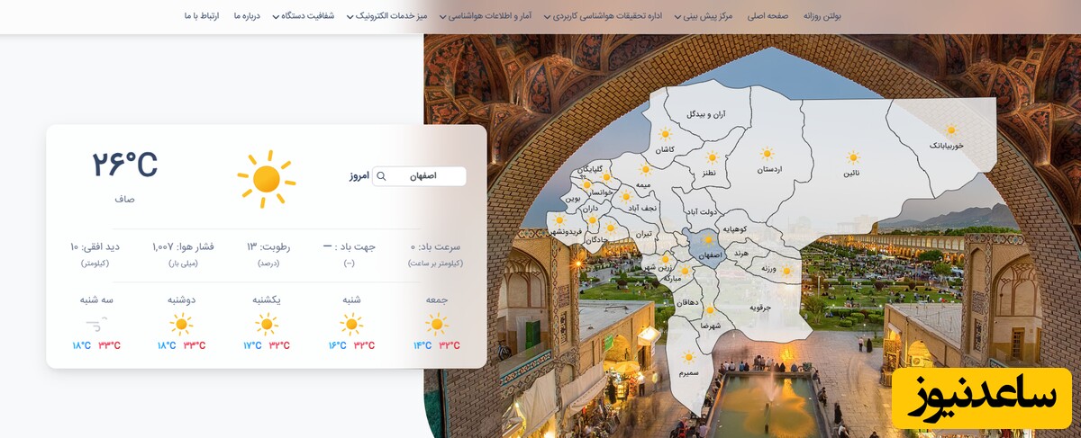The image size is (1081, 438).
Task: Open the درباره ما link
Action: pos(246,16)
